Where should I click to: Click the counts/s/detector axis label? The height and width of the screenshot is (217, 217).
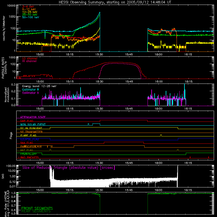coord(4,28)
